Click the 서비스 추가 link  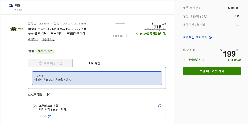[x=46, y=116]
